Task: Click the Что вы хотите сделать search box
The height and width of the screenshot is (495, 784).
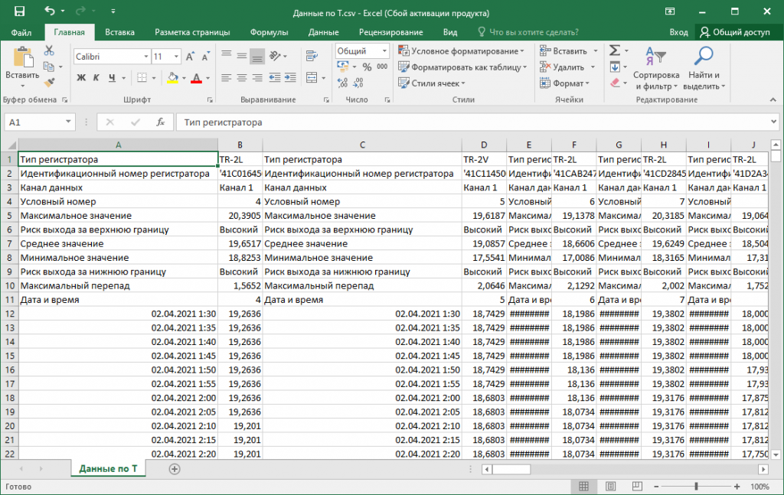Action: click(528, 32)
